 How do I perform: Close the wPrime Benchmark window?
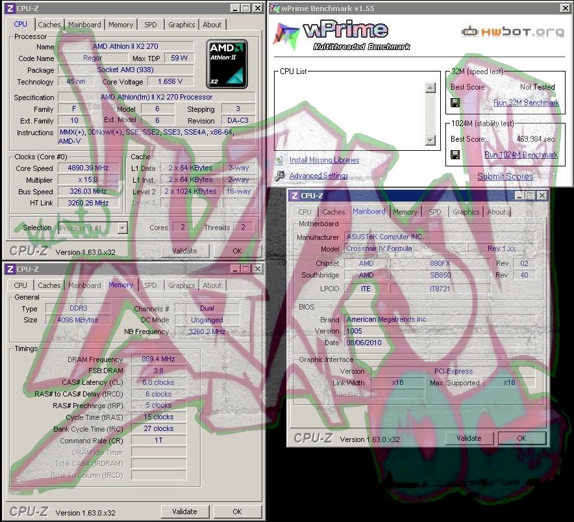[x=565, y=8]
